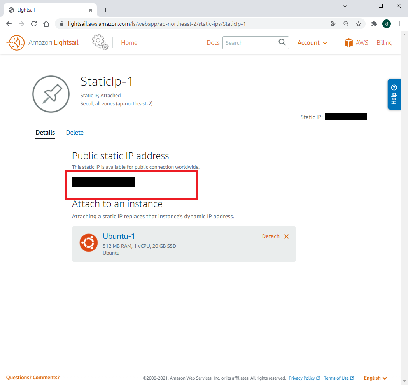This screenshot has height=385, width=408.
Task: Click 'Seoul, all zones (ap-northeast-2)' text
Action: (116, 103)
